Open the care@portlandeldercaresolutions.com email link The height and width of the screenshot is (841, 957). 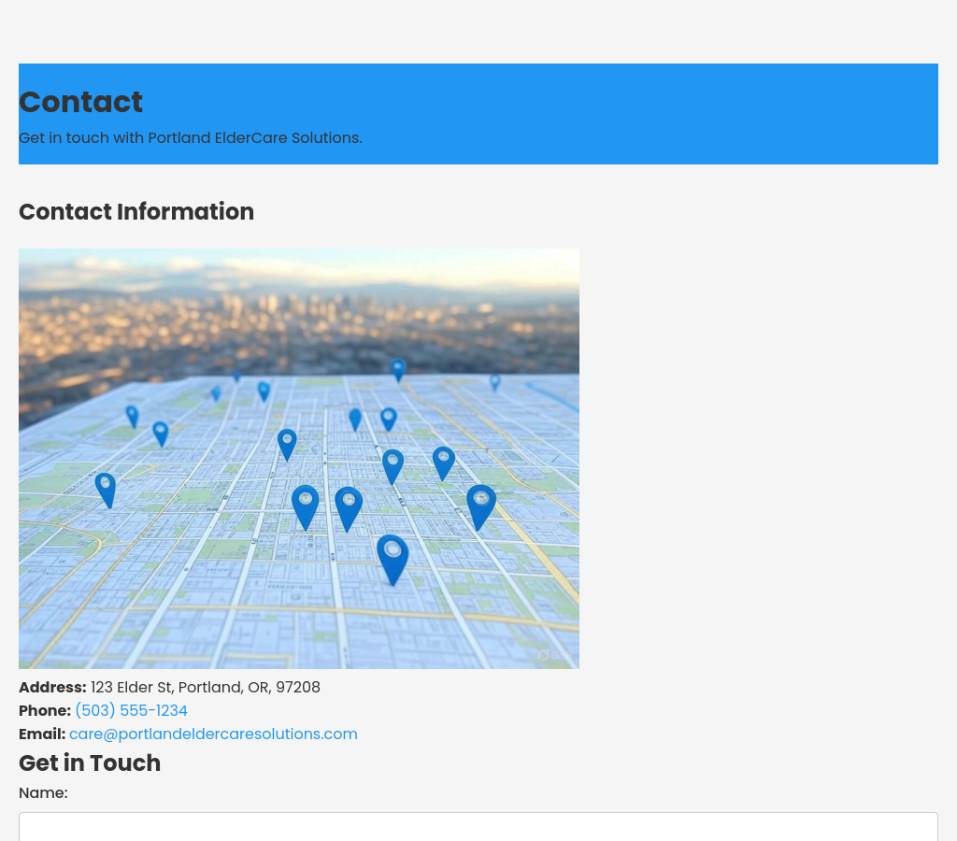point(213,734)
